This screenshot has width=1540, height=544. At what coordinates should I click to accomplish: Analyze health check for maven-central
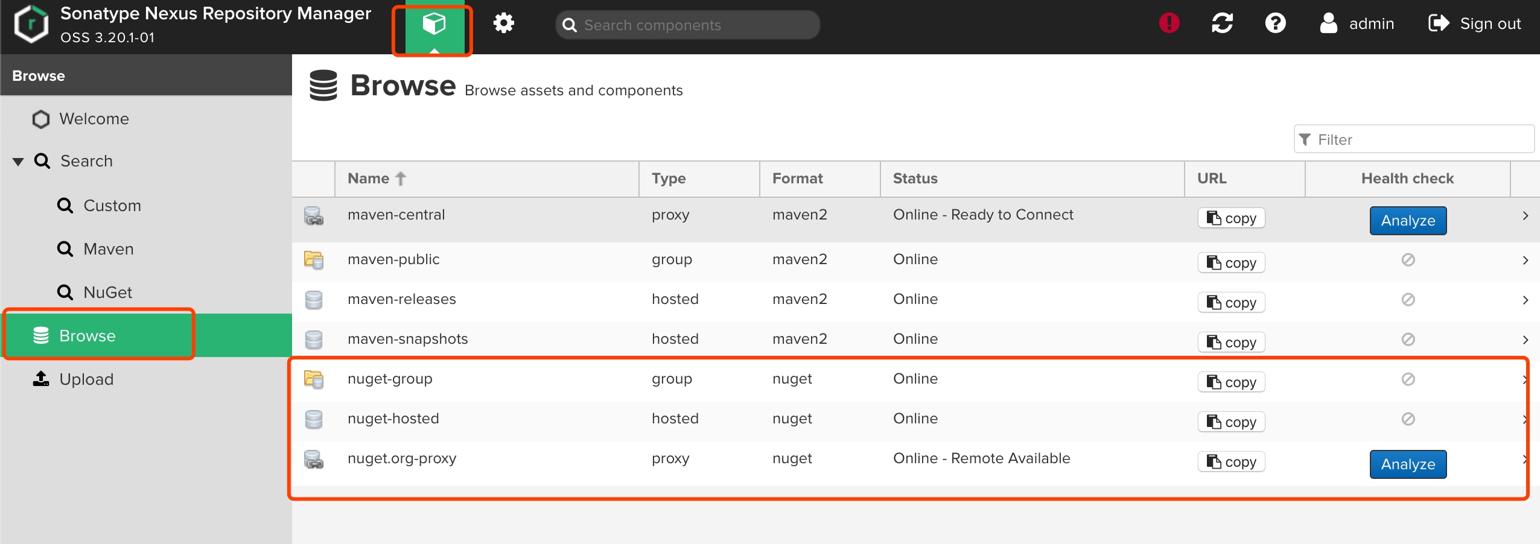(1408, 221)
